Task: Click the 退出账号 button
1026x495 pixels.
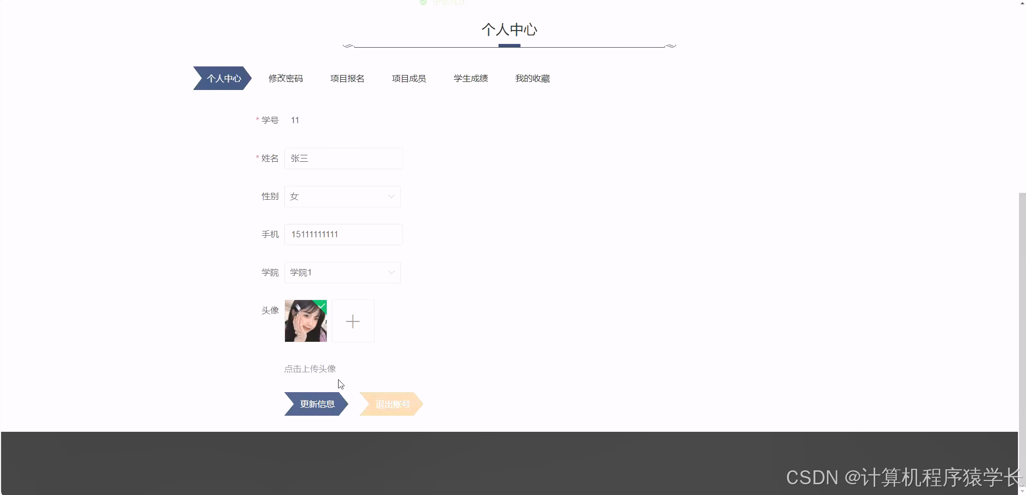Action: click(x=392, y=404)
